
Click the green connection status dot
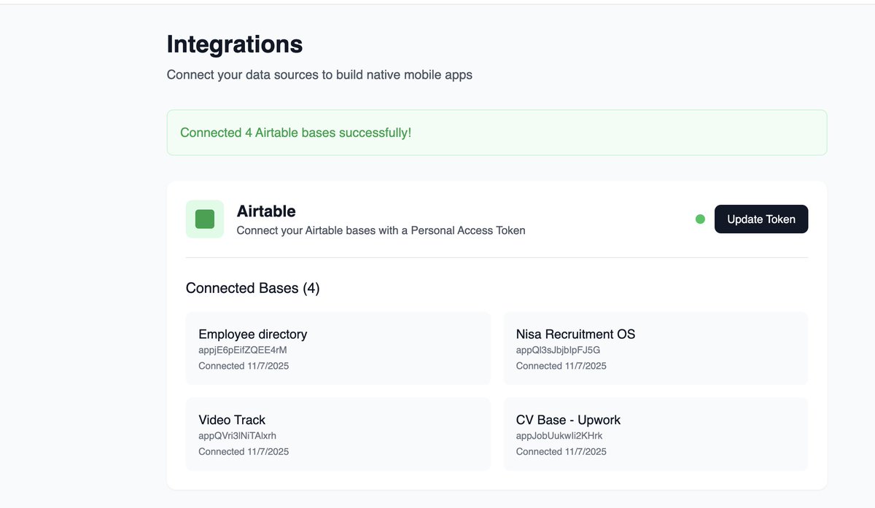(700, 219)
